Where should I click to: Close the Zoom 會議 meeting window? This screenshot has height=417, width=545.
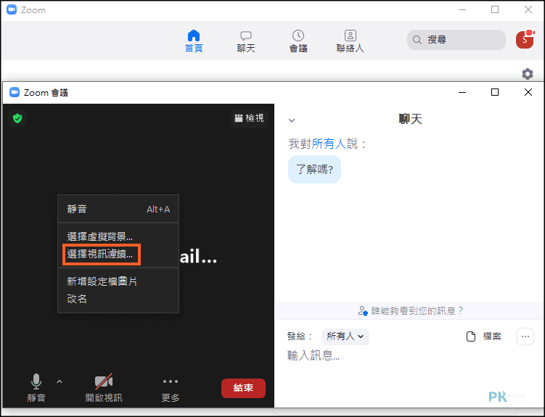click(x=528, y=92)
